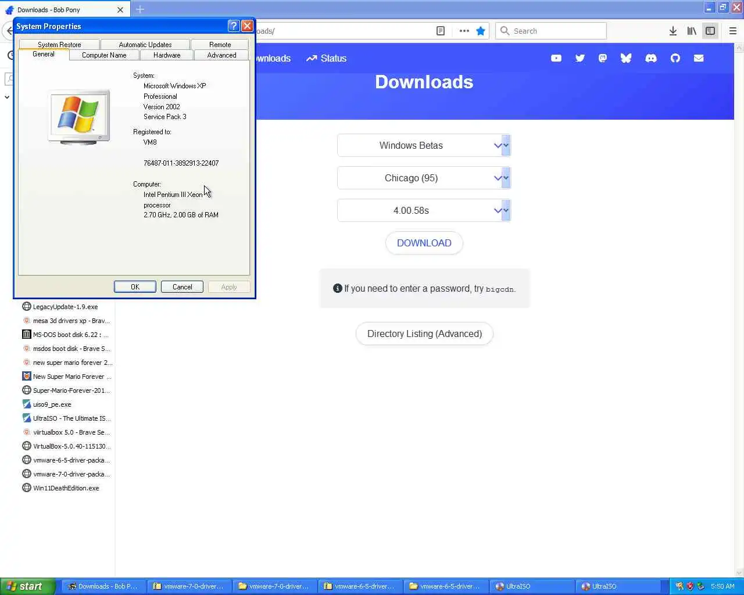Open the Twitter bird icon link
The height and width of the screenshot is (595, 744).
point(580,58)
